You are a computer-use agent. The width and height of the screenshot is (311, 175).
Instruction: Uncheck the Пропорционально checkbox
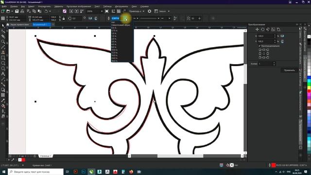[259, 46]
